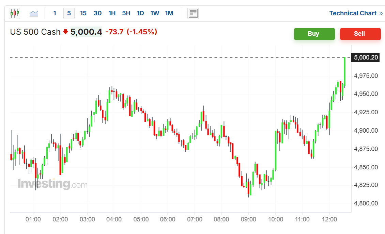
Task: Click the red down arrow indicator
Action: (65, 32)
